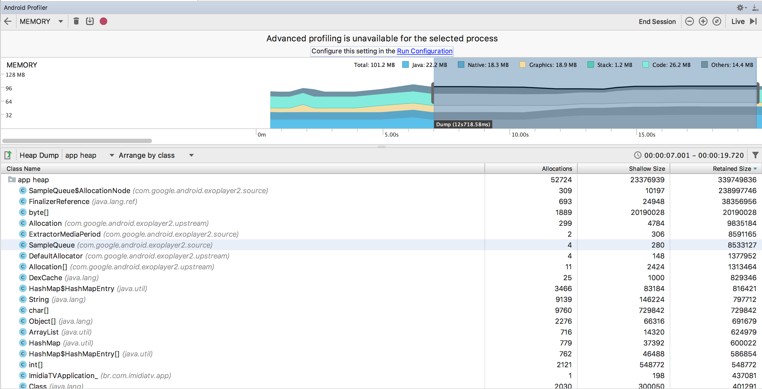Viewport: 762px width, 389px height.
Task: End the profiling session
Action: pyautogui.click(x=657, y=21)
